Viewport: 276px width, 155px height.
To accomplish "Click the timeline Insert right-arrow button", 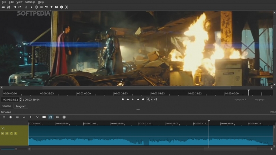I will coord(31,117).
